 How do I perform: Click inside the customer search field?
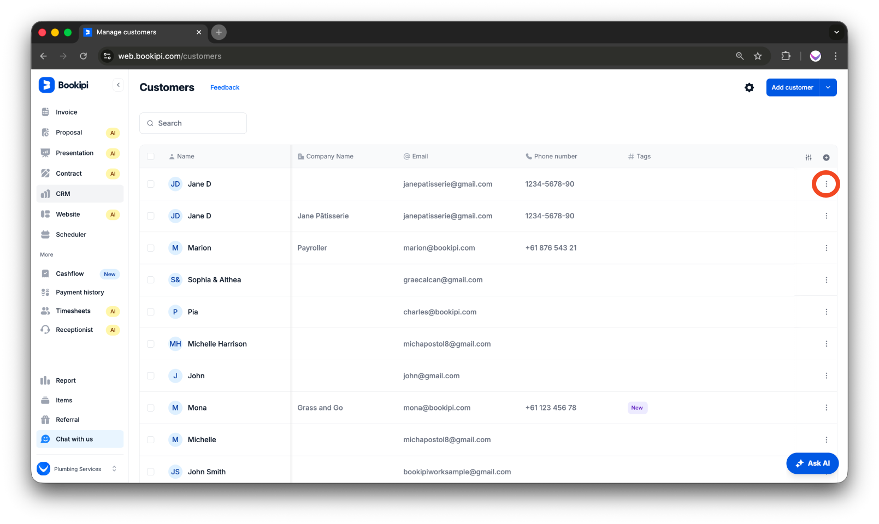click(193, 123)
